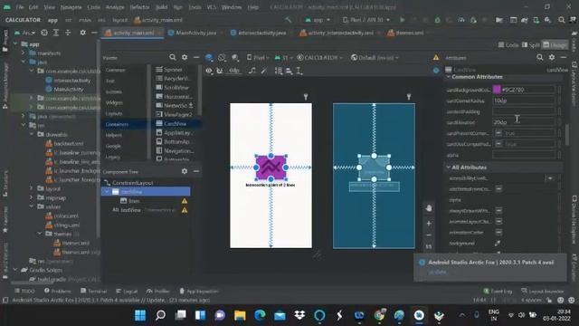The height and width of the screenshot is (326, 579).
Task: Zoom in with plus button on design surface
Action: [429, 224]
